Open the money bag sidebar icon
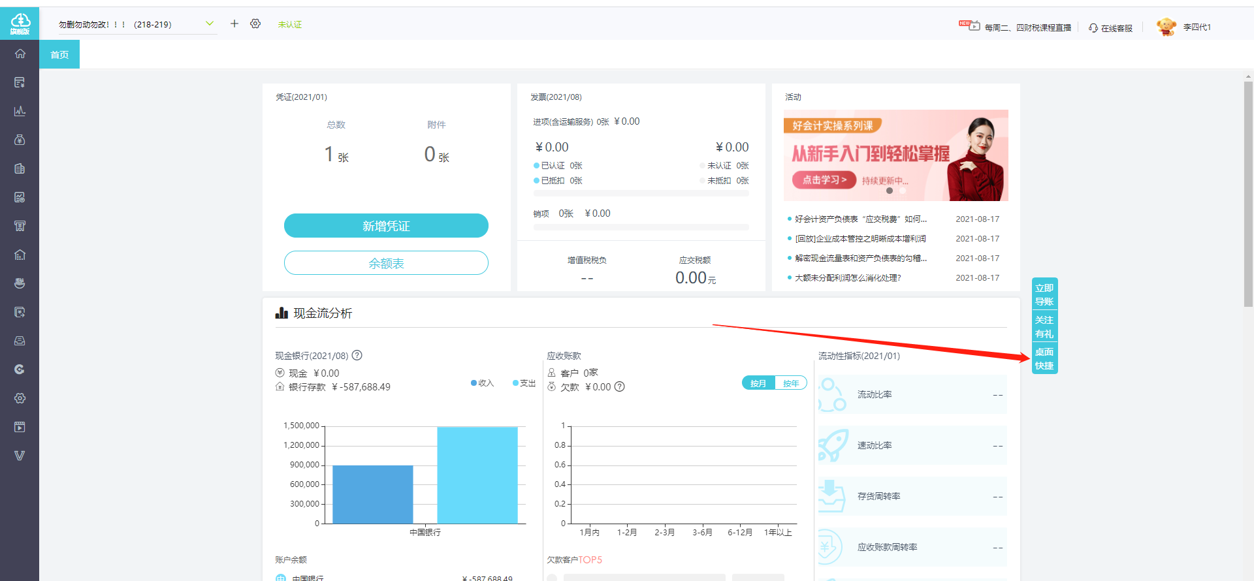The width and height of the screenshot is (1254, 581). click(x=20, y=140)
